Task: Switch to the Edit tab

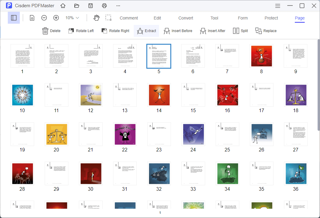Action: [x=157, y=18]
